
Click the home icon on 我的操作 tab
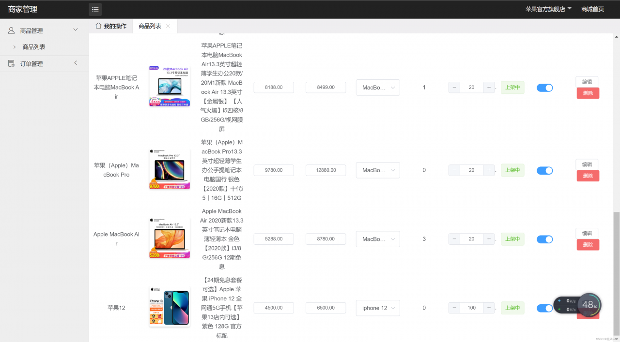98,26
